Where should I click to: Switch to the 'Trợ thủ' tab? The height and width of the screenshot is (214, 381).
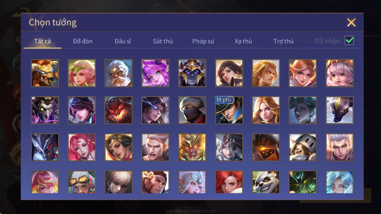(283, 41)
